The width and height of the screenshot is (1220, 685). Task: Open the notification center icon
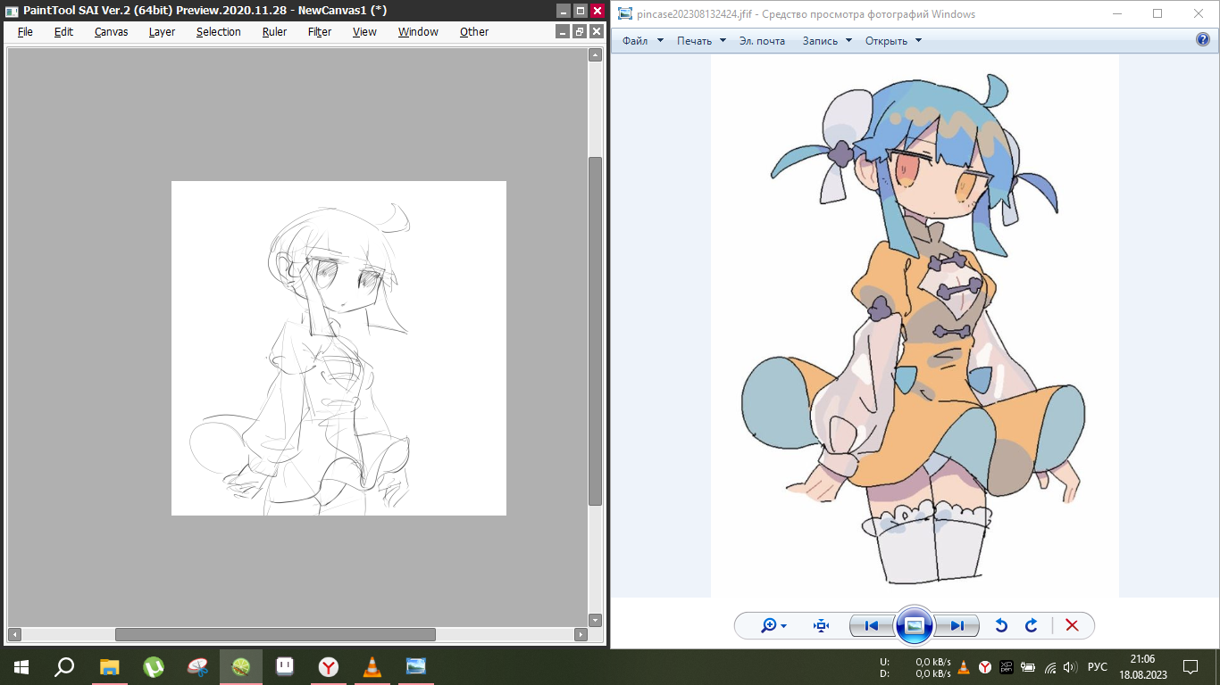pyautogui.click(x=1191, y=667)
